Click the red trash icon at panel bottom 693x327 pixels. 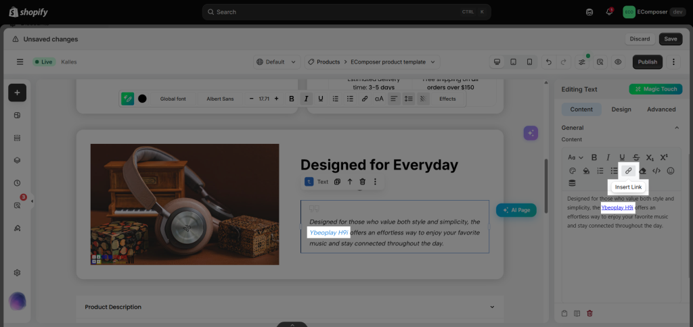click(x=589, y=313)
